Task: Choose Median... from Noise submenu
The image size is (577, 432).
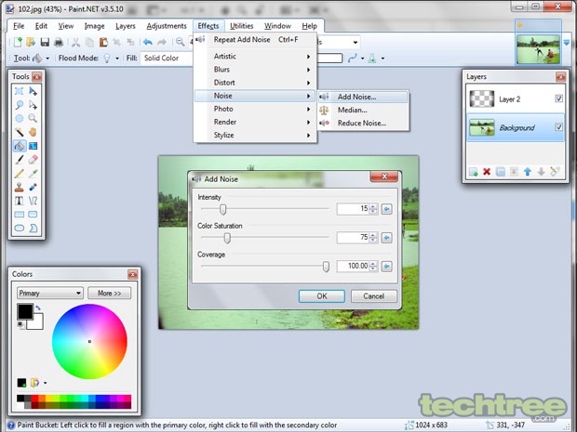Action: (x=363, y=110)
